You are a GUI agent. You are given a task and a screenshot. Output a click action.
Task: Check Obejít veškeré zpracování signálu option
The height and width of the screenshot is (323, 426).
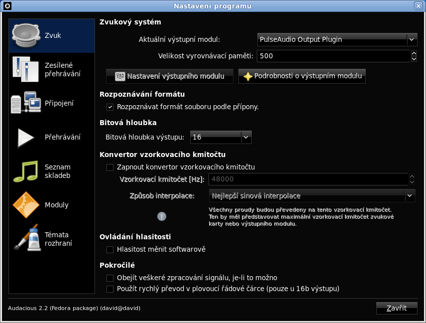[110, 278]
